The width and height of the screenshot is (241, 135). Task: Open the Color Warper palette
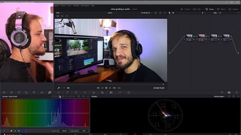(59, 92)
